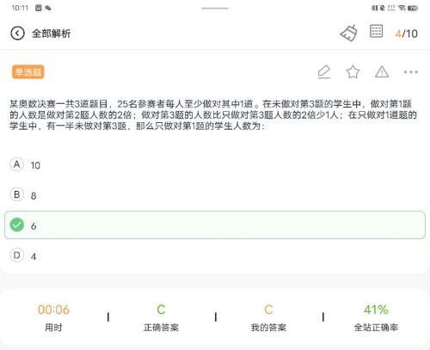Go back using the circled arrow icon
This screenshot has width=430, height=350.
coord(17,34)
